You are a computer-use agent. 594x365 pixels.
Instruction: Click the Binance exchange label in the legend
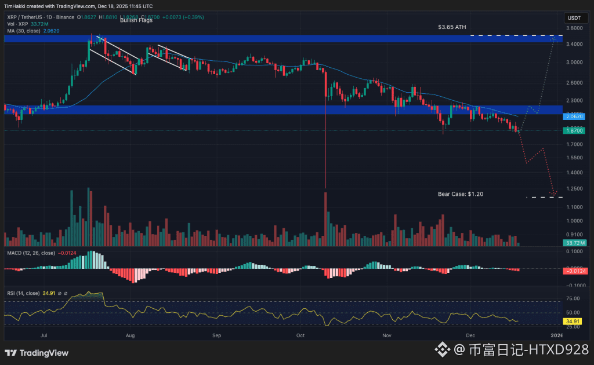tap(66, 17)
